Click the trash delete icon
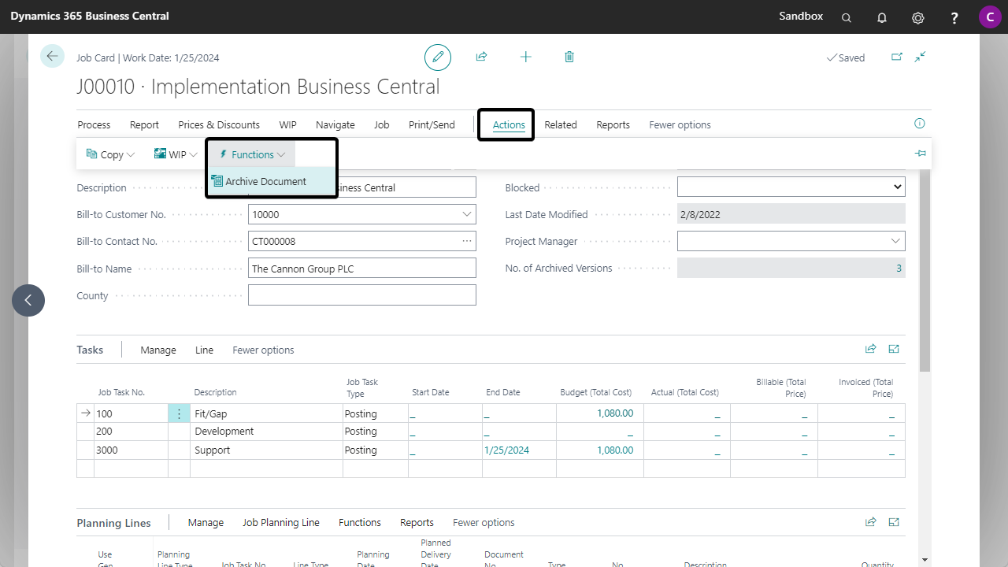This screenshot has height=567, width=1008. pyautogui.click(x=569, y=57)
